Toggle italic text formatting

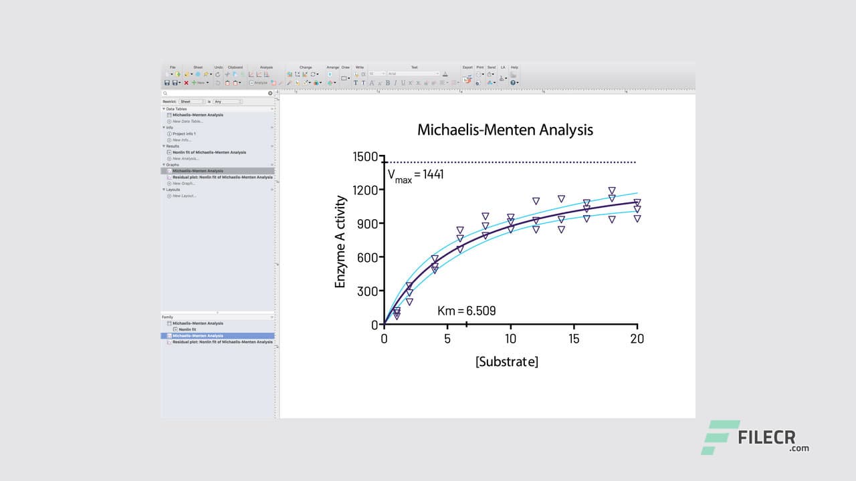395,82
